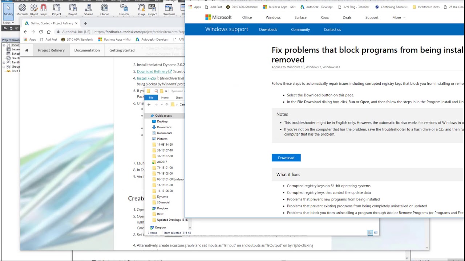Open Contact us in Windows support bar

click(332, 30)
